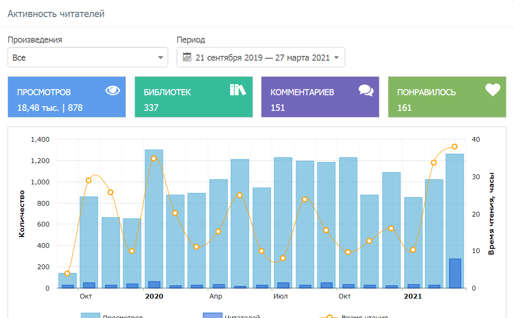Image resolution: width=514 pixels, height=318 pixels.
Task: Click the calendar icon in Период field
Action: click(x=187, y=57)
